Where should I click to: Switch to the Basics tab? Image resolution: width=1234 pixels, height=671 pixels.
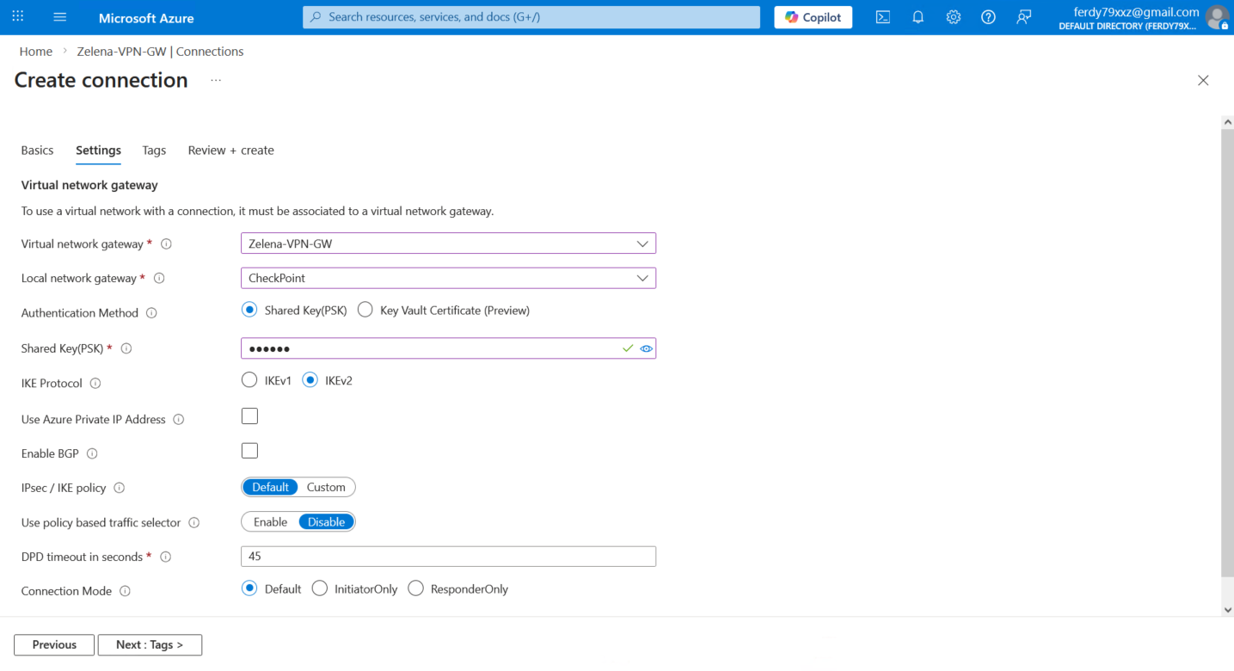pyautogui.click(x=37, y=150)
